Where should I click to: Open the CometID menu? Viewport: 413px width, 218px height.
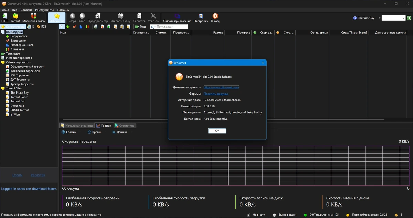(x=26, y=10)
